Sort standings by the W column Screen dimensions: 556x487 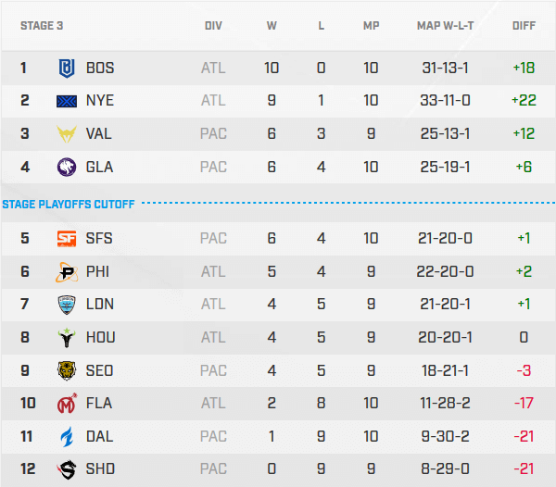[272, 26]
